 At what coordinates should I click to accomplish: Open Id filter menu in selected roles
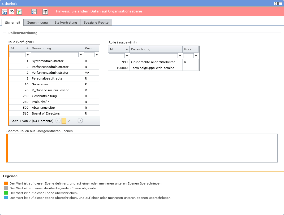tap(127, 56)
